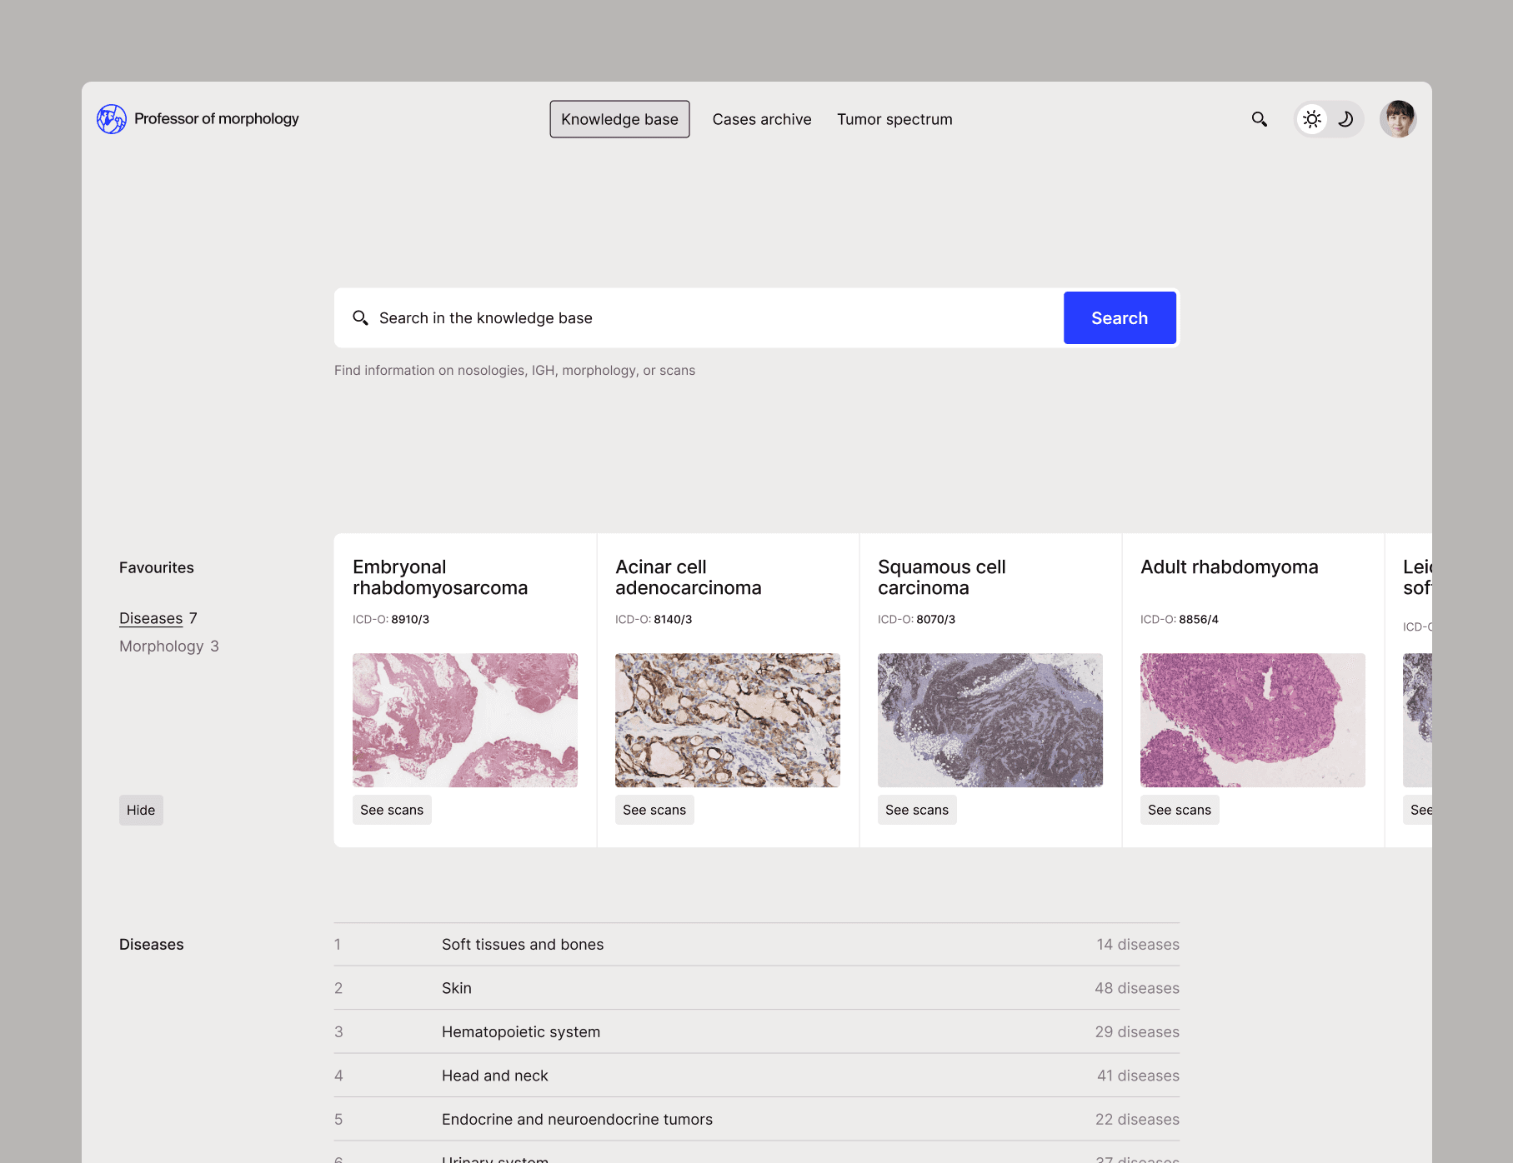Image resolution: width=1513 pixels, height=1163 pixels.
Task: Switch to light theme sun icon
Action: point(1312,119)
